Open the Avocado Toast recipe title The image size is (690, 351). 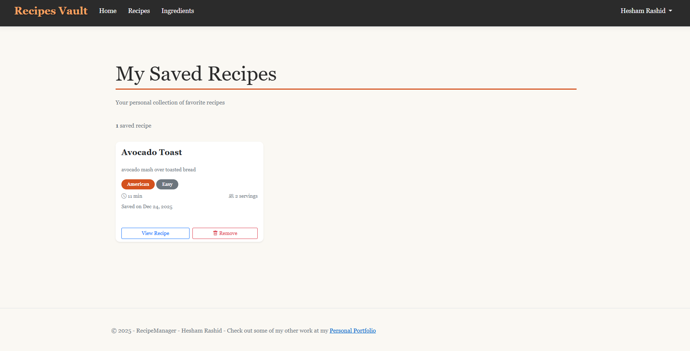[151, 152]
